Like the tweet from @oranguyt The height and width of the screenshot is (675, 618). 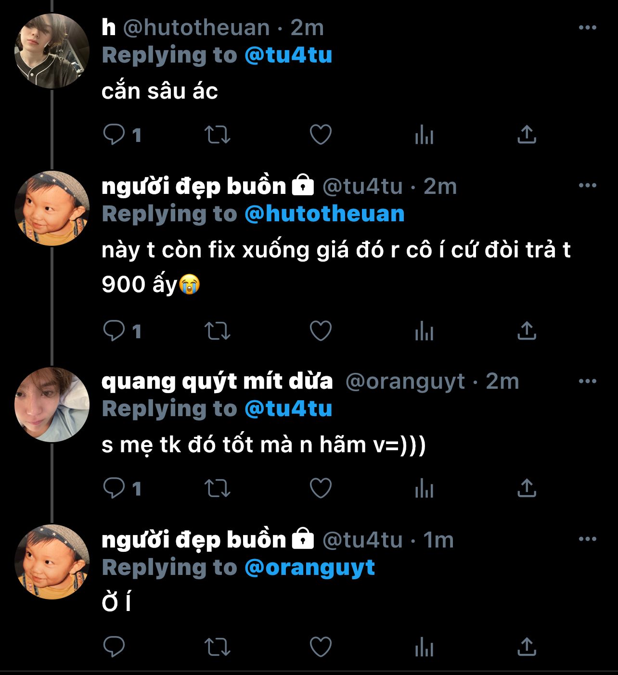(x=321, y=488)
